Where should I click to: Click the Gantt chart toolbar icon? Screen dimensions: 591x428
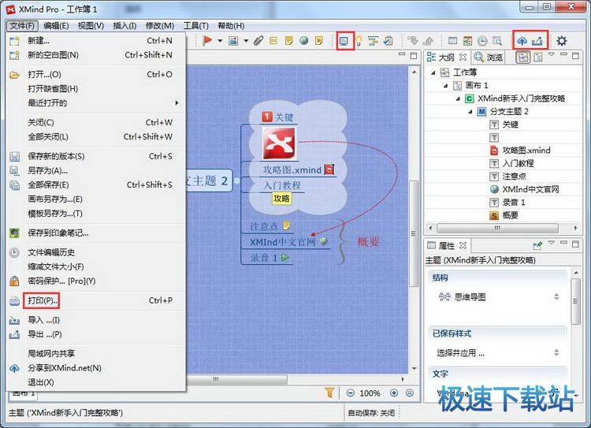point(374,41)
